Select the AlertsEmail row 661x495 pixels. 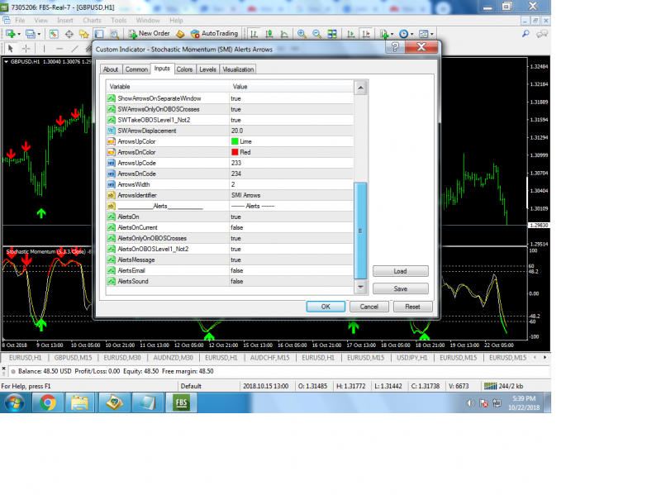pos(231,271)
